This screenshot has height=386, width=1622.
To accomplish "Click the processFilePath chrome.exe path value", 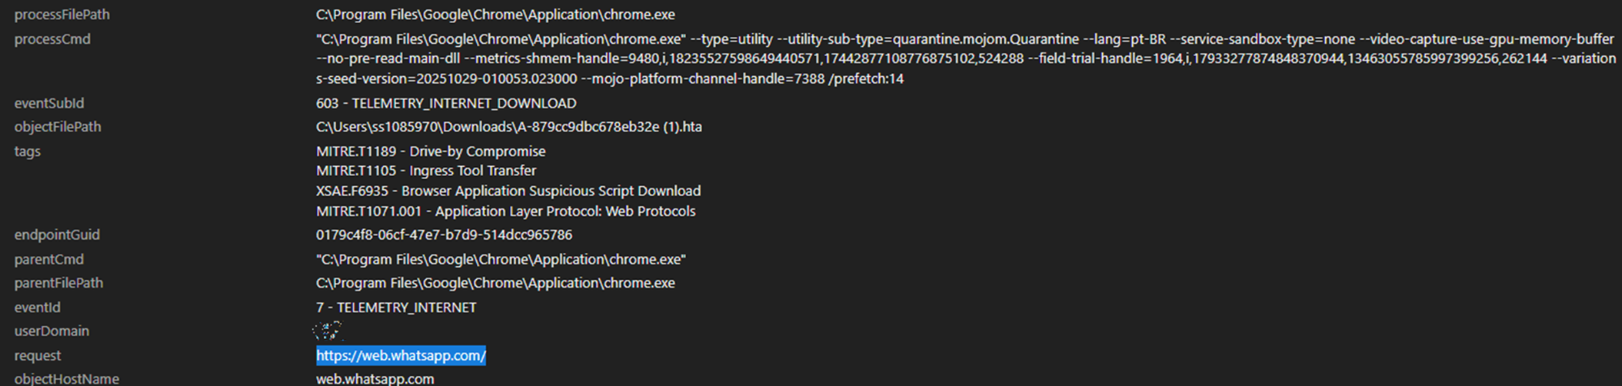I will 495,15.
